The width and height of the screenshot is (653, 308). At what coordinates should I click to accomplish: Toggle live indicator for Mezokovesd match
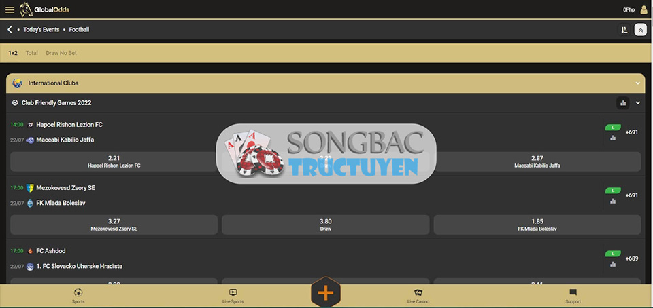click(x=613, y=191)
